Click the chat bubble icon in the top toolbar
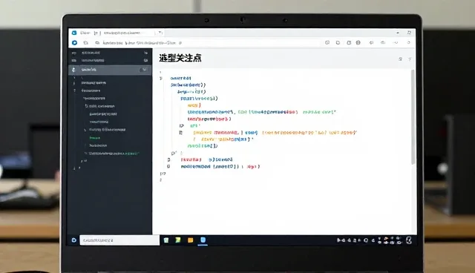This screenshot has width=475, height=273. (327, 43)
